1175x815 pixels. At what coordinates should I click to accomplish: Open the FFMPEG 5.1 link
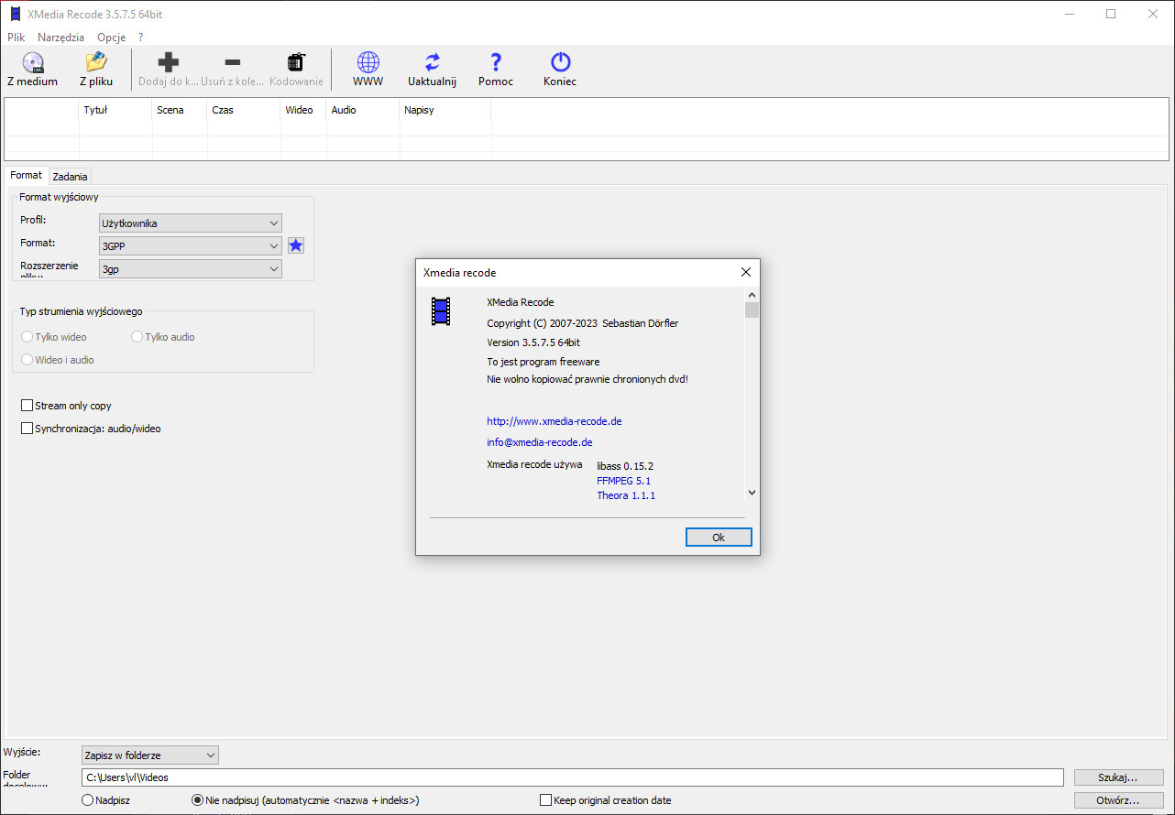pyautogui.click(x=623, y=481)
